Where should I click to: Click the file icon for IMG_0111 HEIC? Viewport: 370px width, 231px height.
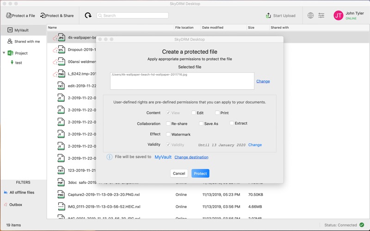coord(61,207)
